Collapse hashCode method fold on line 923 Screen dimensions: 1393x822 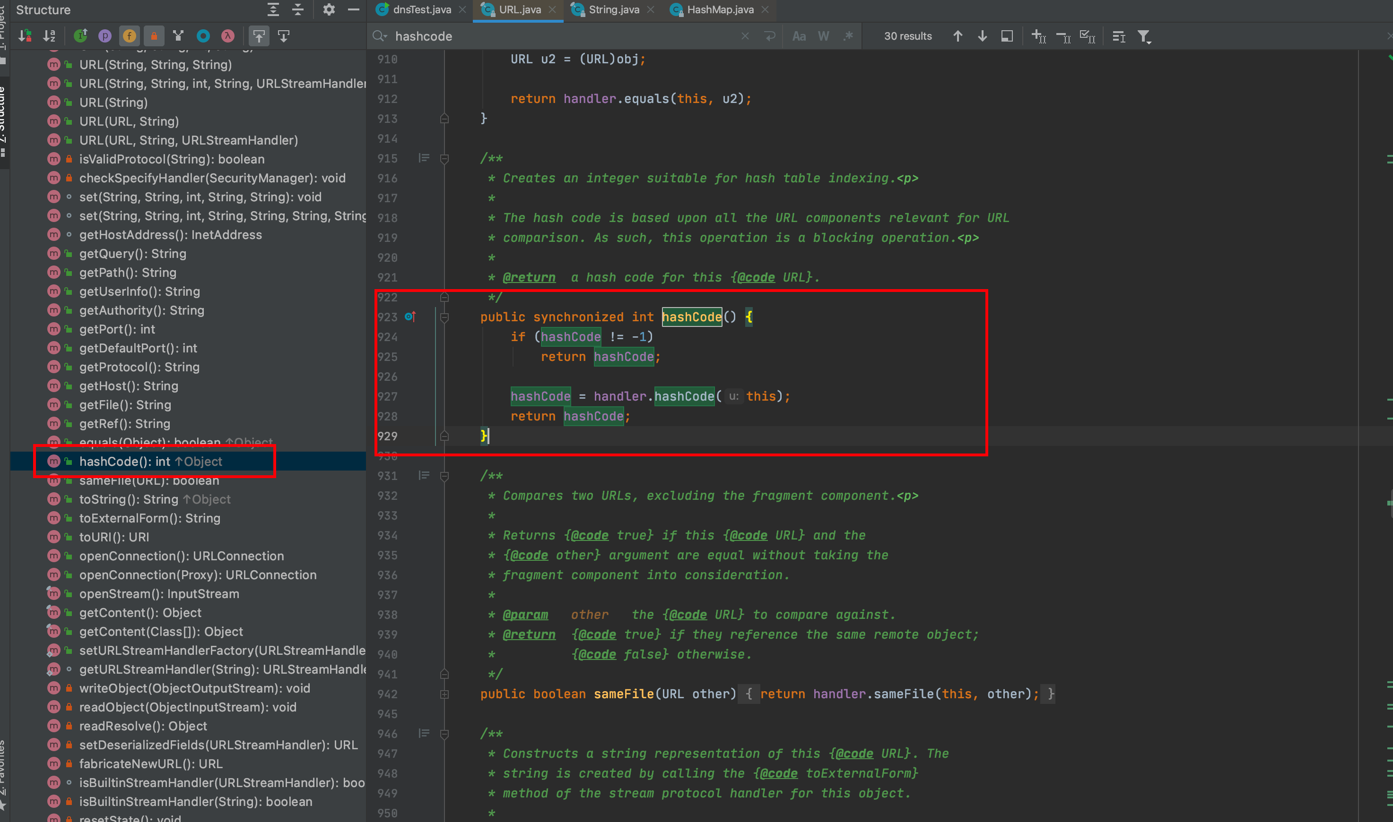click(444, 317)
